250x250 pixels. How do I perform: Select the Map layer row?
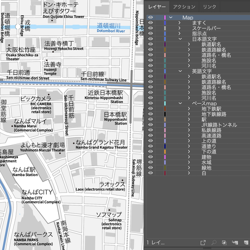(198, 17)
